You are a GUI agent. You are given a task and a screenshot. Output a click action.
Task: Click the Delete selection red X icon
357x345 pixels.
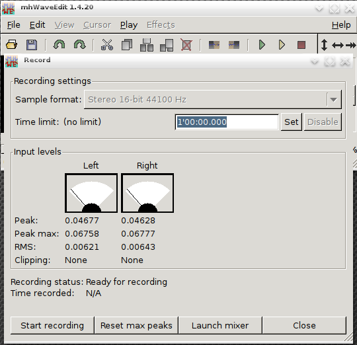(x=186, y=44)
